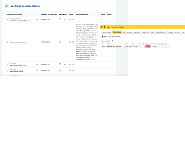Remove the Alumno filter with X button
185x161 pixels.
click(x=112, y=41)
